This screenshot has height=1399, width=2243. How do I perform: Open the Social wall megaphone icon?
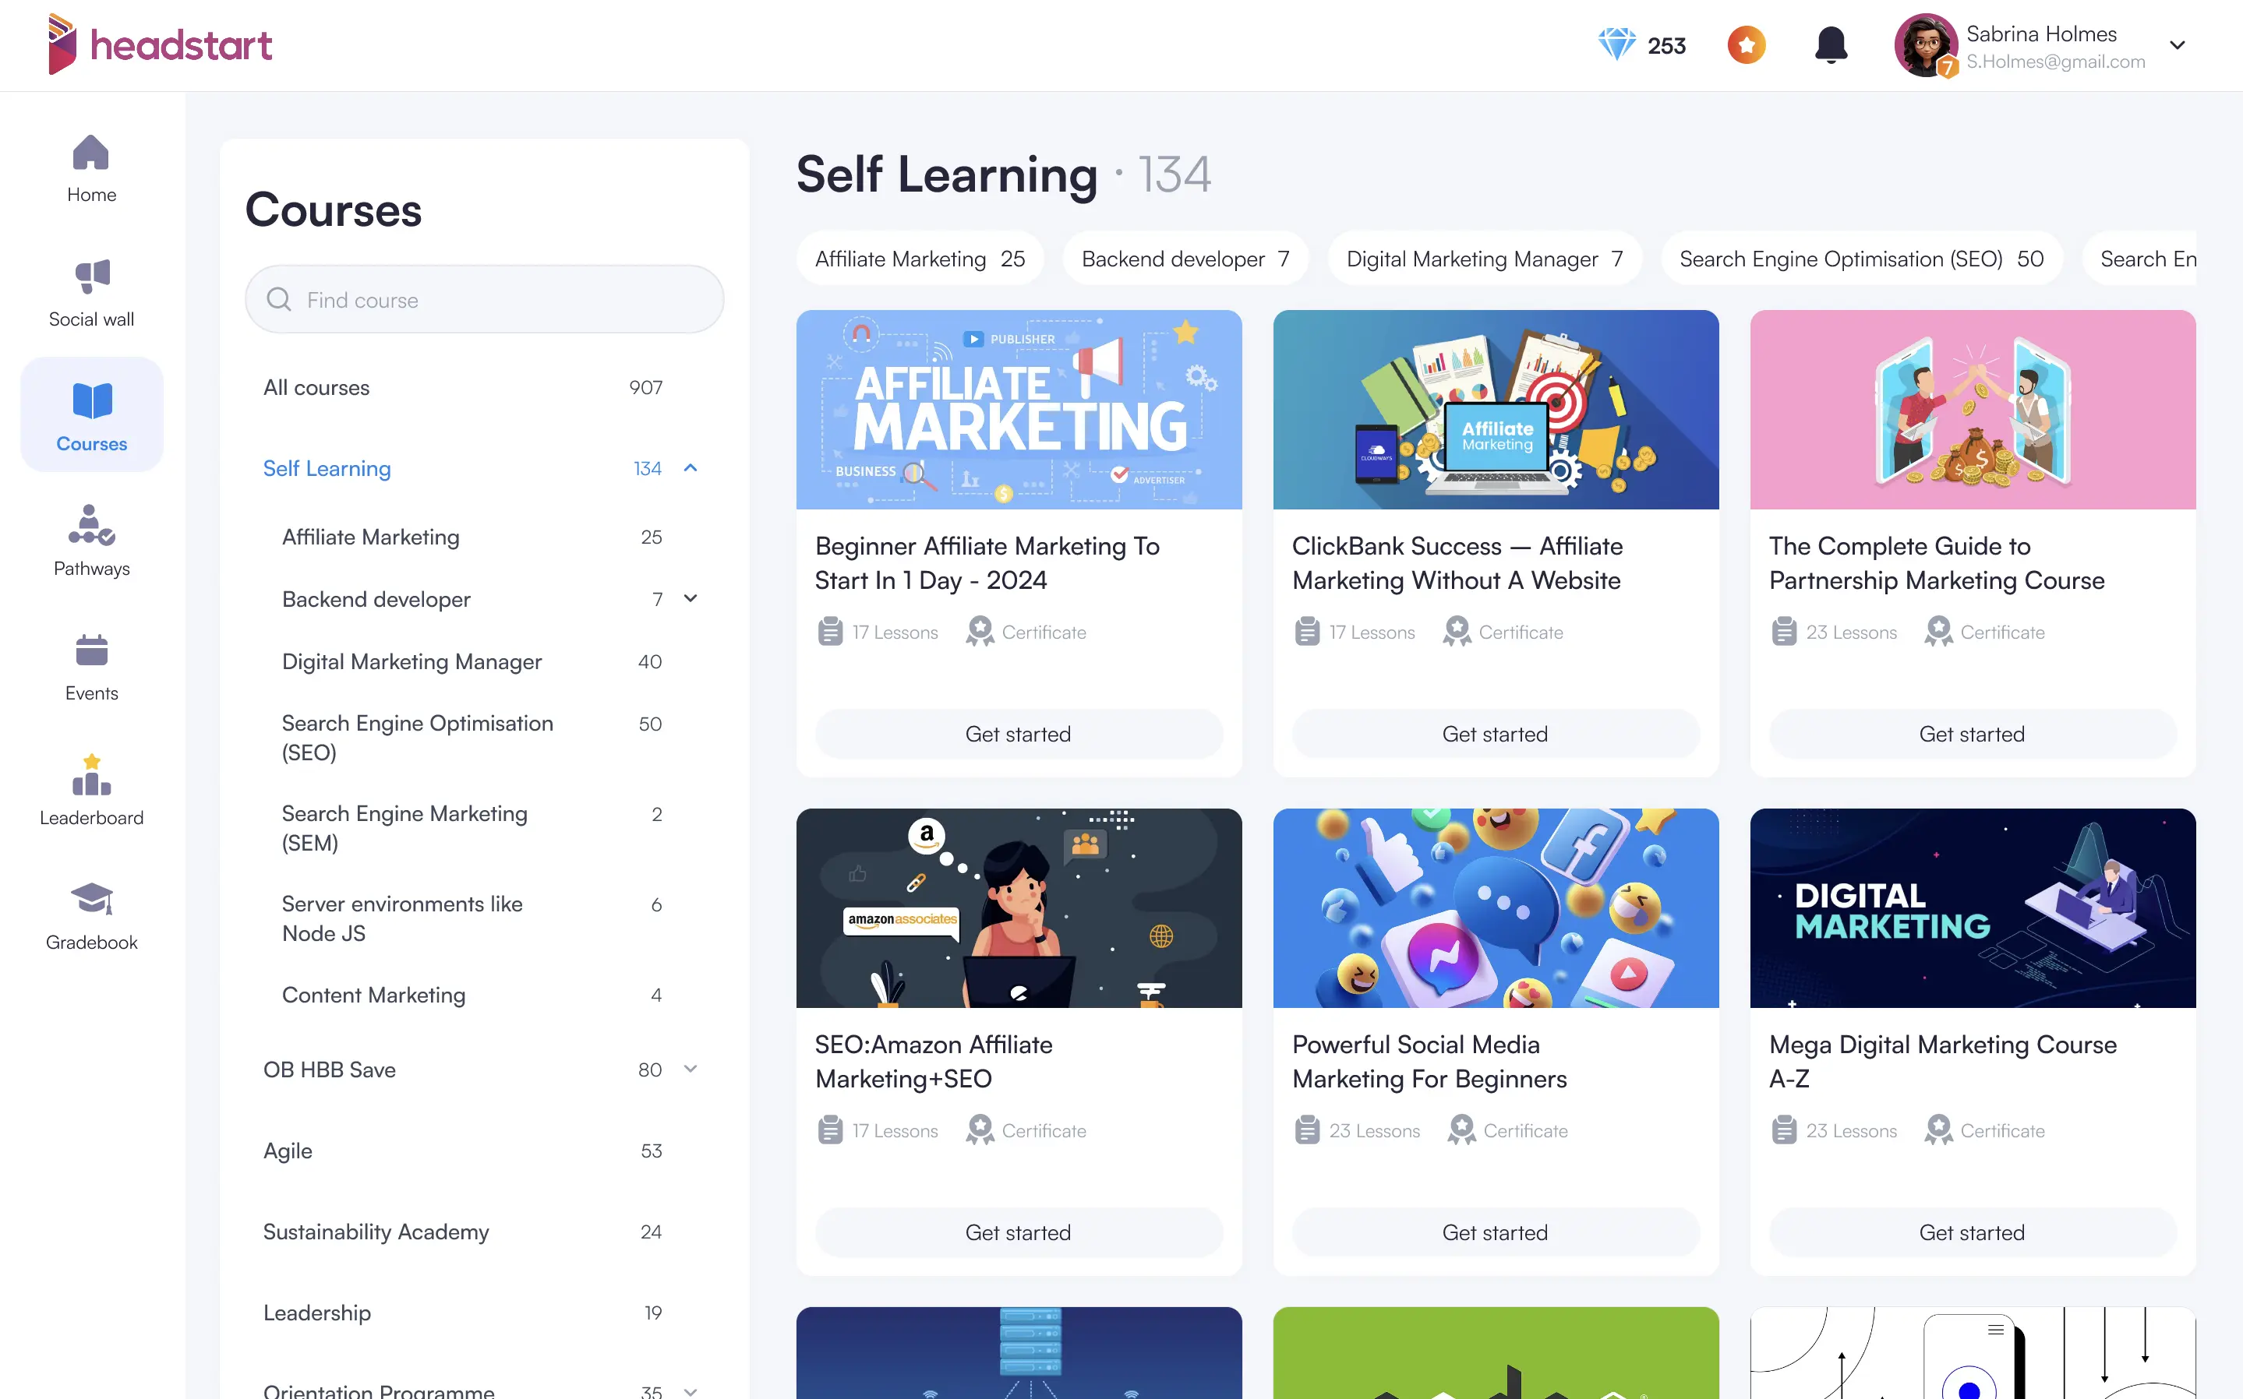click(x=92, y=276)
